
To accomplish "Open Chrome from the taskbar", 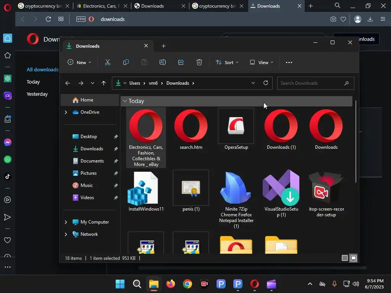I will [x=187, y=284].
